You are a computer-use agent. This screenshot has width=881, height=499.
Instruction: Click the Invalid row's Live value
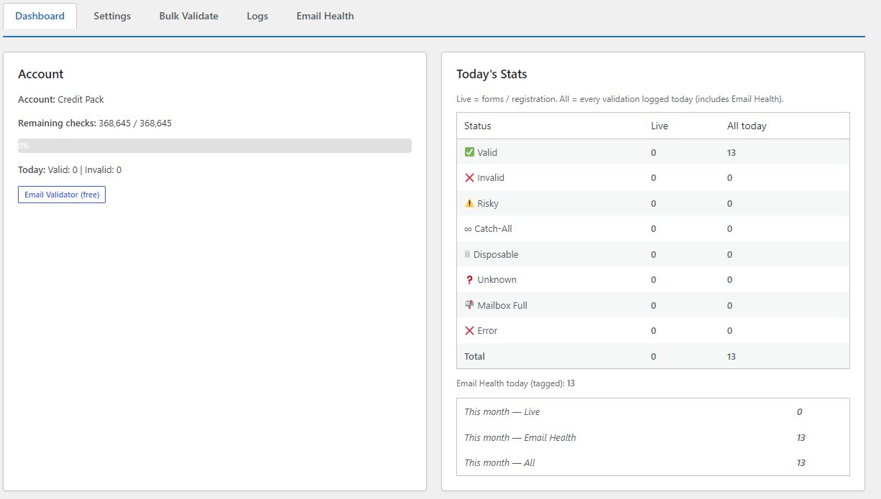[x=653, y=178]
